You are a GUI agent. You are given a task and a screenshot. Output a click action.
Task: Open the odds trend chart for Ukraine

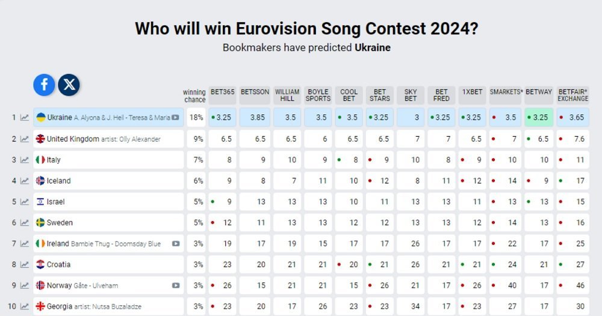tap(25, 117)
